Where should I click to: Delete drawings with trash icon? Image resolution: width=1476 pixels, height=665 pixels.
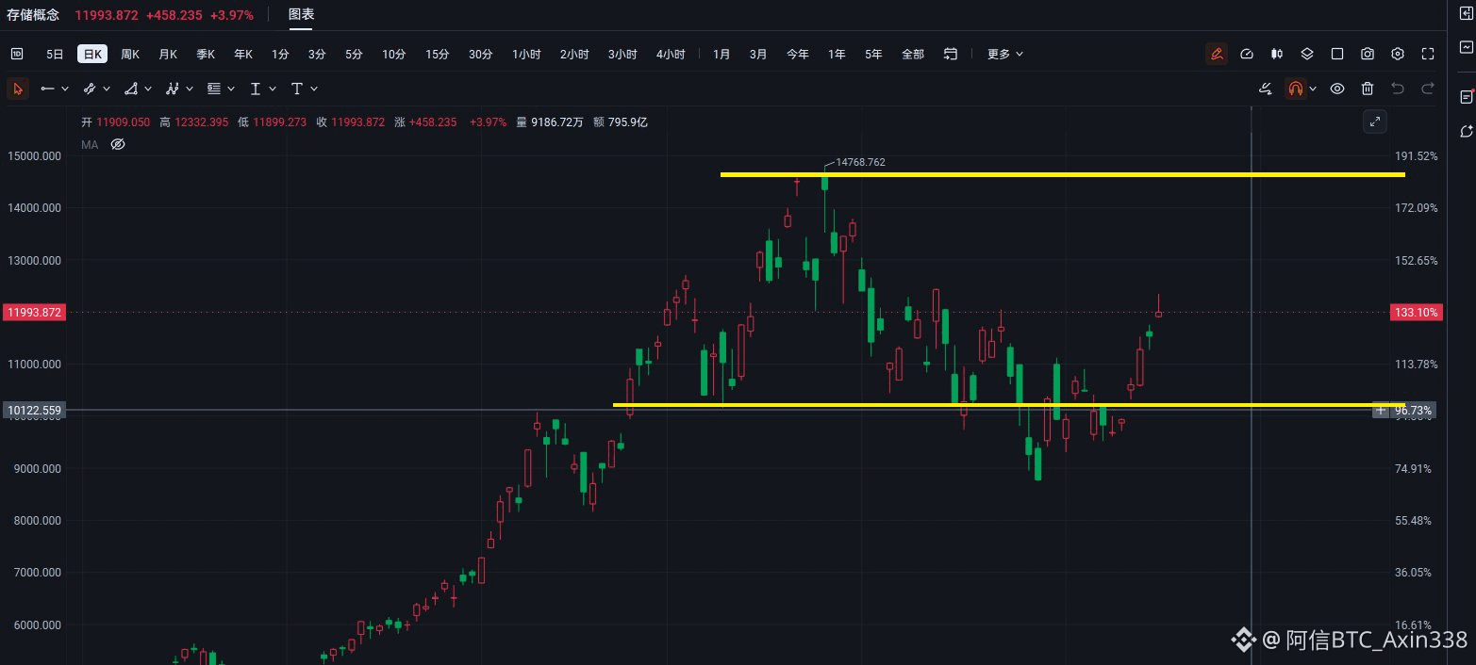tap(1368, 89)
